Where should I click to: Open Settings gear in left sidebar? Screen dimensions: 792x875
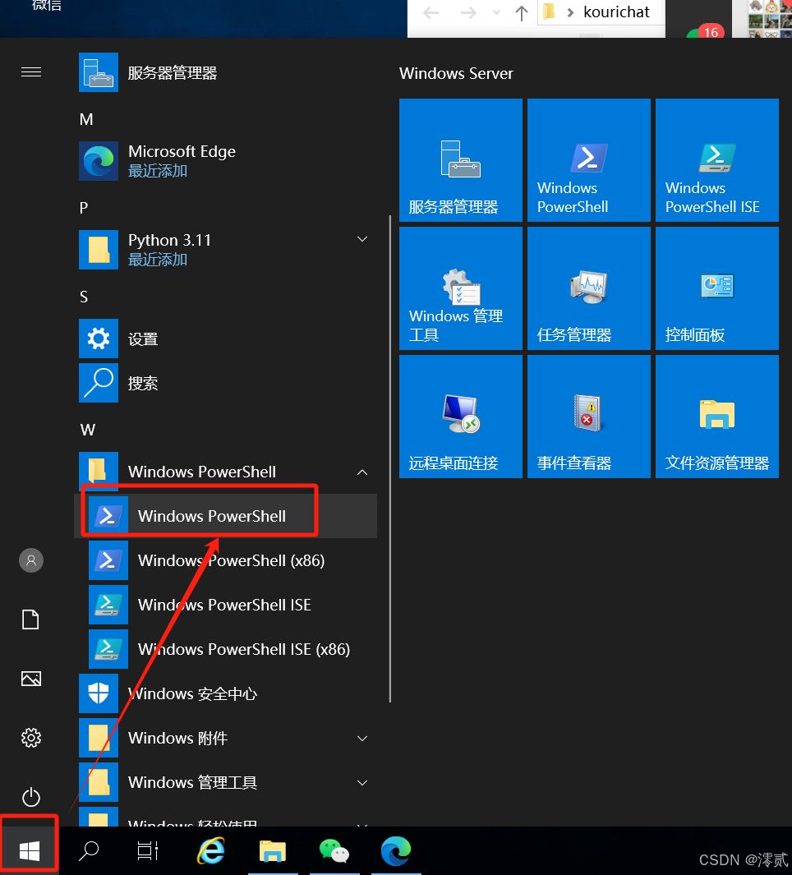coord(31,738)
